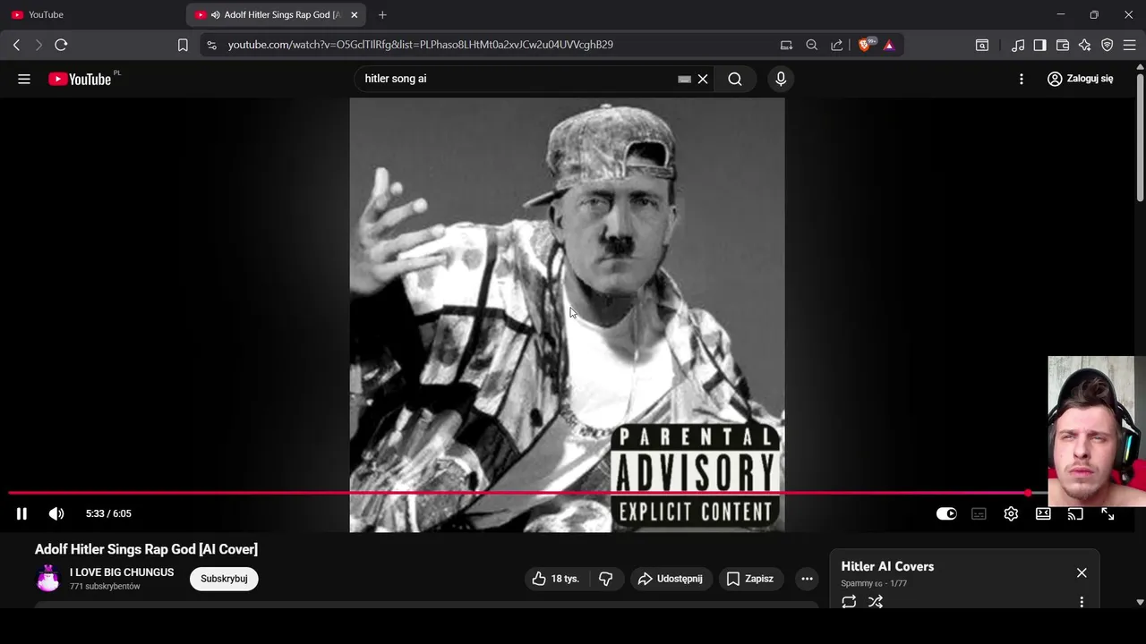
Task: Open the Hitler AI Covers playlist title
Action: click(x=887, y=566)
